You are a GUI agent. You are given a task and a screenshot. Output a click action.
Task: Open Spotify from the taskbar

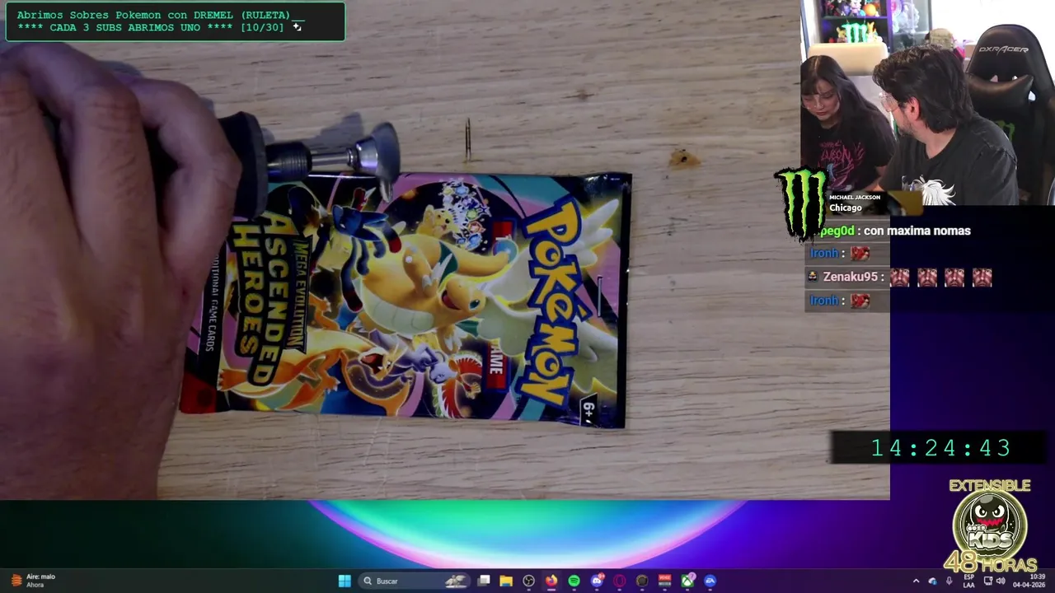574,581
